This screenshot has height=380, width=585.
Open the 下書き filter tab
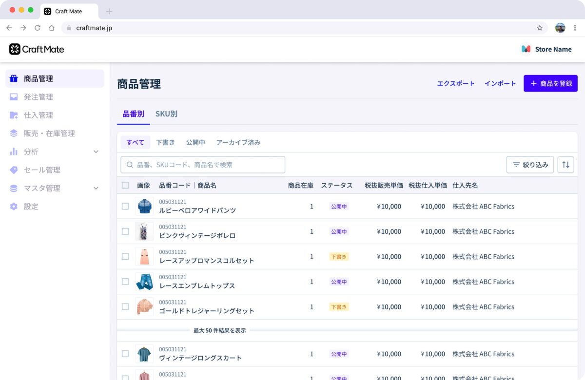click(165, 142)
